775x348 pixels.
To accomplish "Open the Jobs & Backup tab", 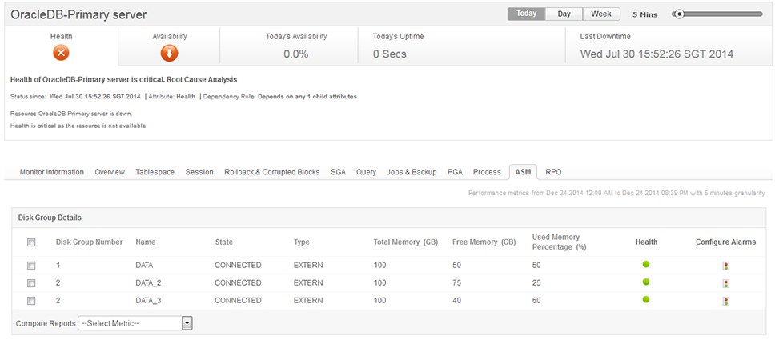I will click(x=412, y=172).
